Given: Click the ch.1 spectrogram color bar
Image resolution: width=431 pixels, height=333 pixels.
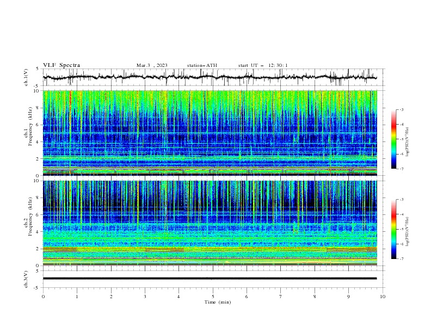Looking at the screenshot, I should [394, 139].
